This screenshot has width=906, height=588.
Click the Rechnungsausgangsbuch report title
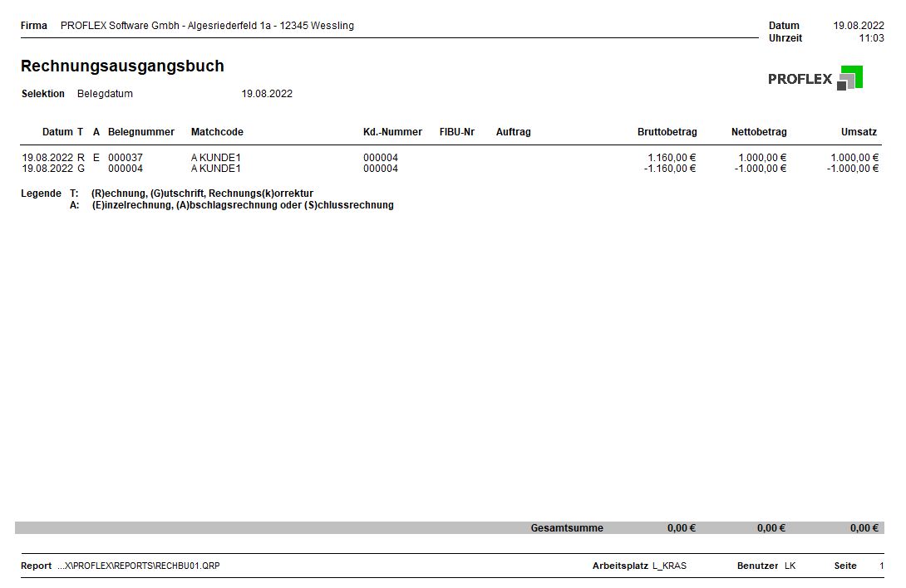click(x=122, y=66)
